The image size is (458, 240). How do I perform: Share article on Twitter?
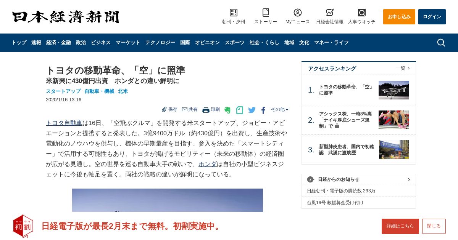point(252,110)
